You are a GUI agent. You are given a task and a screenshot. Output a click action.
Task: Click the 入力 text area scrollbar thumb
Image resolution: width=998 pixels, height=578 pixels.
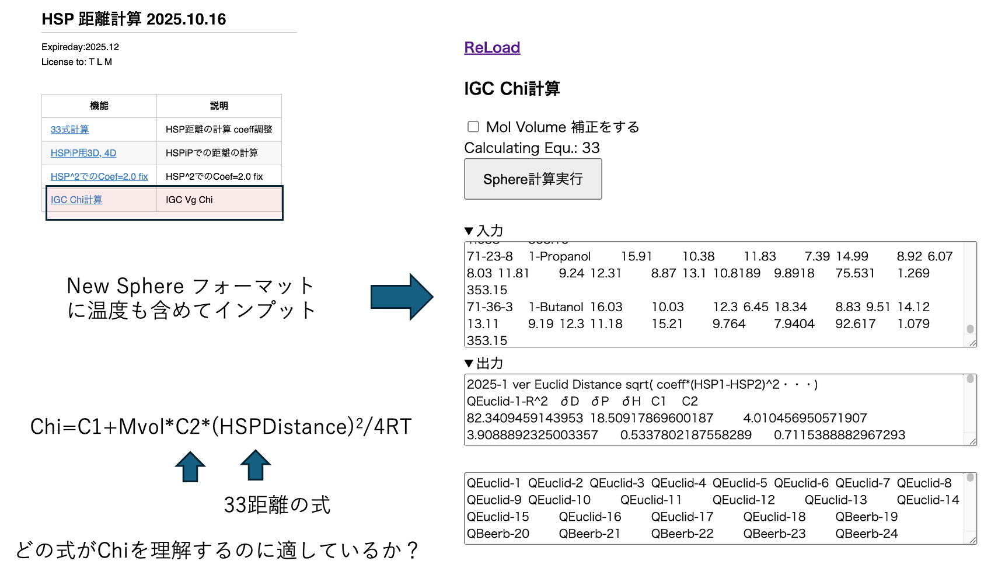(970, 329)
